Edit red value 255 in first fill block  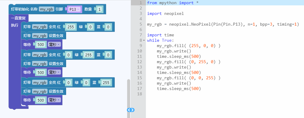(71, 27)
